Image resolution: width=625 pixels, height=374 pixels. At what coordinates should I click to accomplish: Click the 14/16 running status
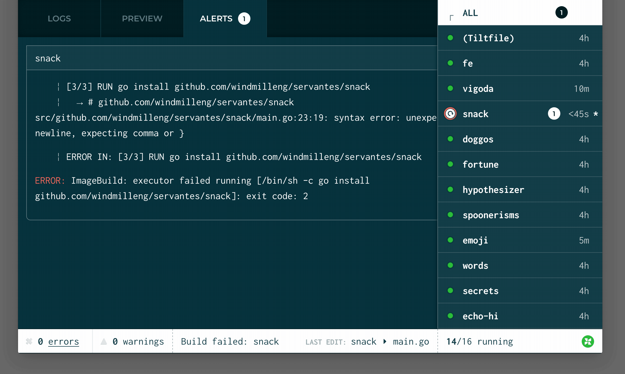point(480,342)
